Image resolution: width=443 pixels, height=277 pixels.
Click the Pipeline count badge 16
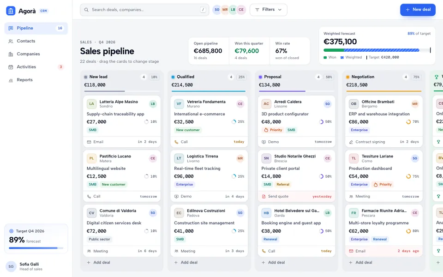[x=60, y=28]
